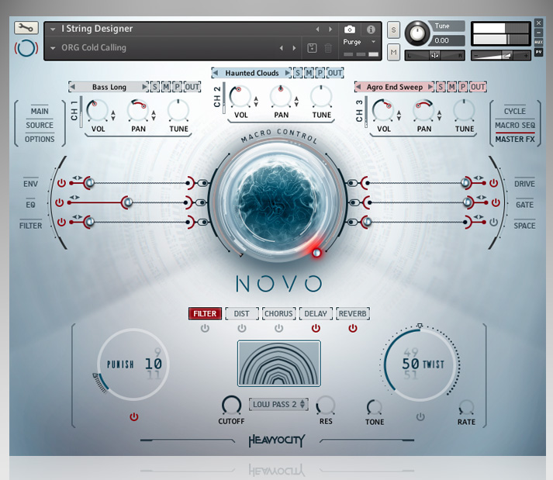Select next snapshot arrow beside ORG Cold Calling
The image size is (553, 480).
[x=294, y=47]
